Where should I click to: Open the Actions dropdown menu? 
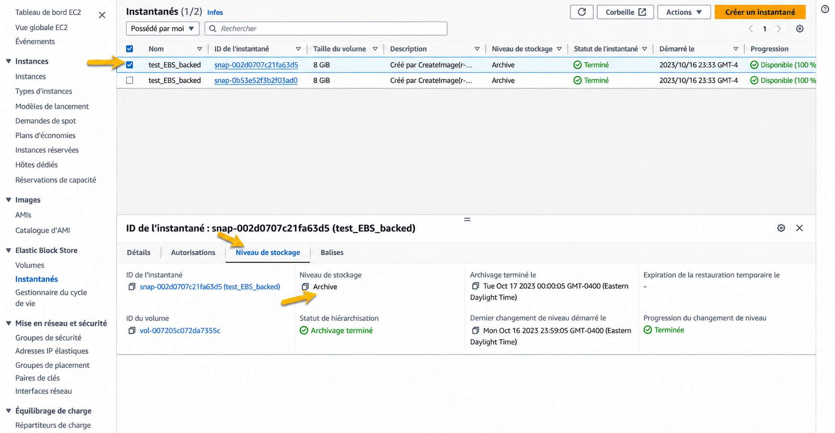tap(684, 12)
